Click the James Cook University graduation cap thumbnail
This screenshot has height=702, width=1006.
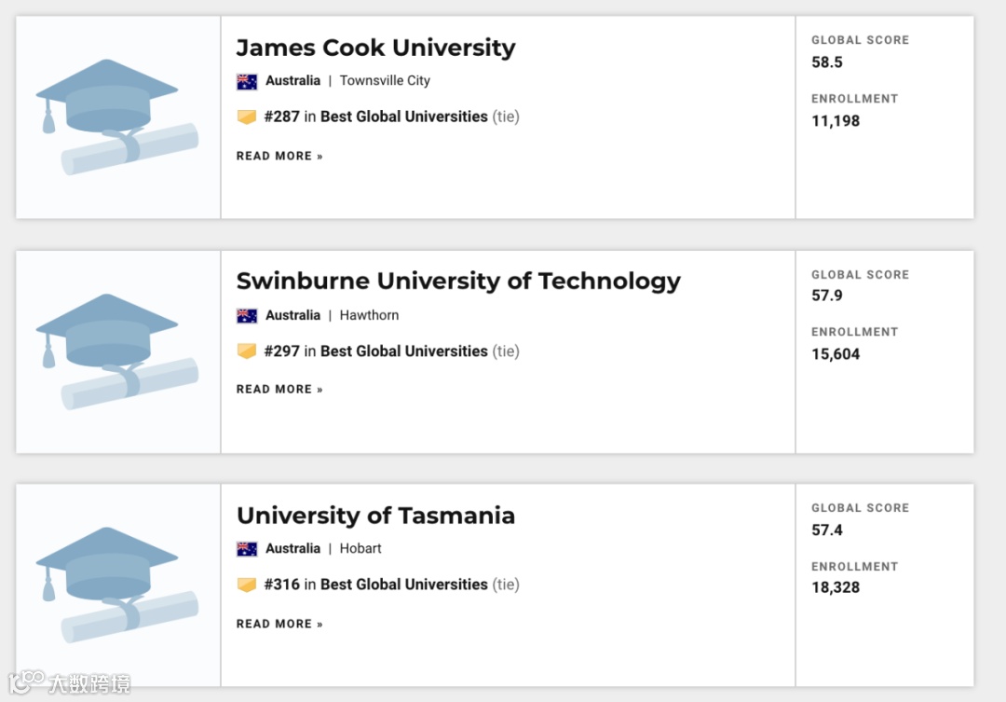pyautogui.click(x=117, y=117)
